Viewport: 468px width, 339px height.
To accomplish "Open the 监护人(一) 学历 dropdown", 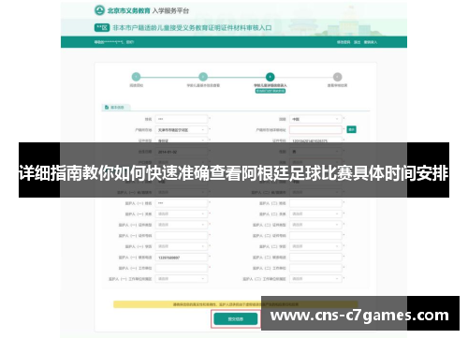I will pyautogui.click(x=182, y=246).
